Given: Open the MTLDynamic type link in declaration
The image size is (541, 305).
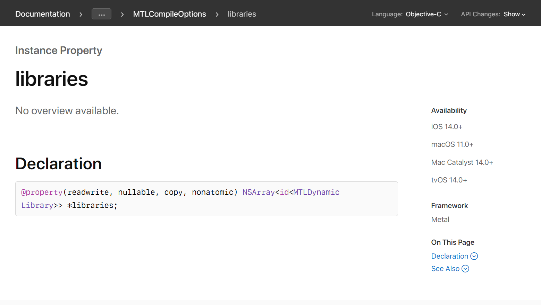Looking at the screenshot, I should 316,192.
